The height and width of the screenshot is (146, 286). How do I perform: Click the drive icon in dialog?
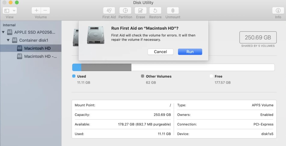point(96,35)
